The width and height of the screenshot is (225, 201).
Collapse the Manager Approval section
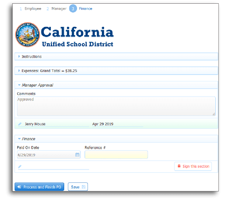pyautogui.click(x=116, y=85)
